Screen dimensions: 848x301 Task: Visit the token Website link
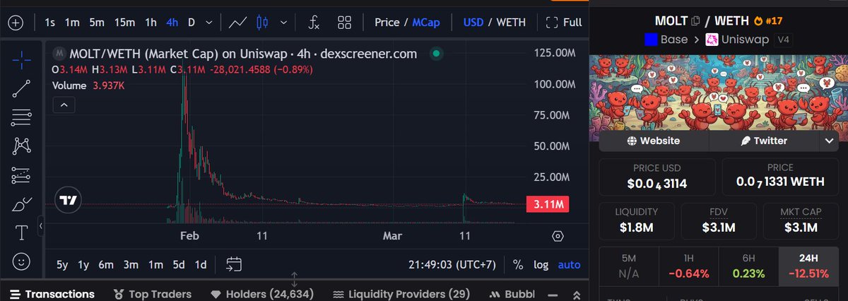click(x=654, y=141)
